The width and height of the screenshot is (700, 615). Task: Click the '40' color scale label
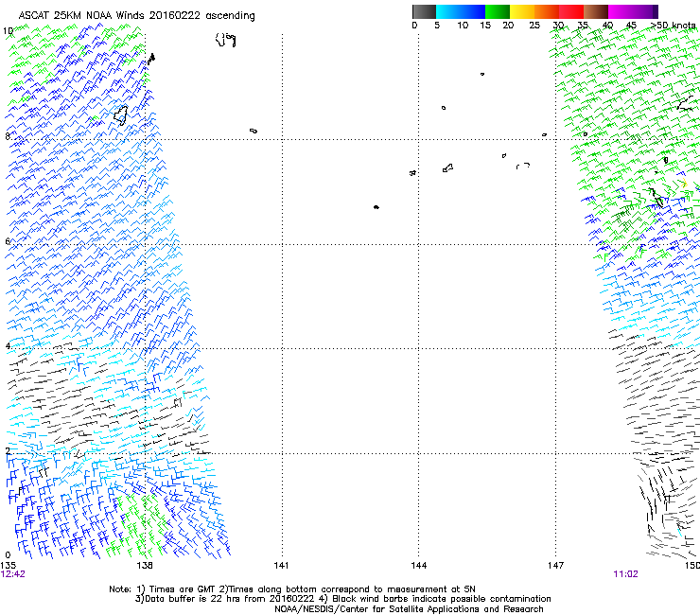607,26
